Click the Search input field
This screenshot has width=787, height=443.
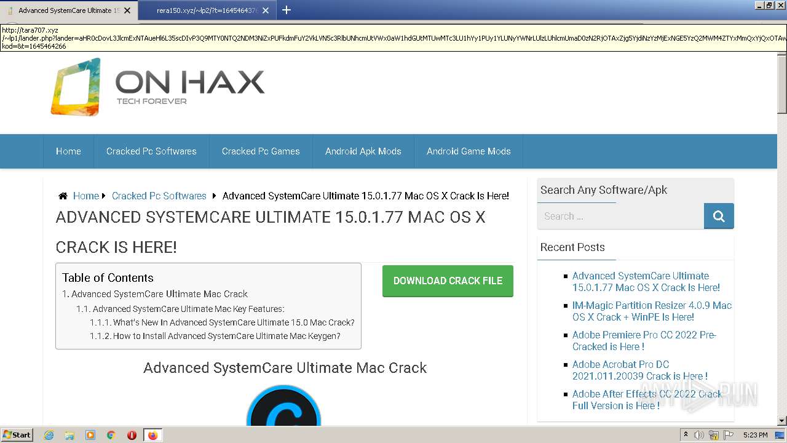coord(620,216)
